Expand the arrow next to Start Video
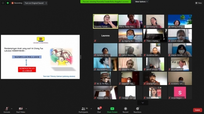Viewport: 204px width, 114px height. coord(26,109)
